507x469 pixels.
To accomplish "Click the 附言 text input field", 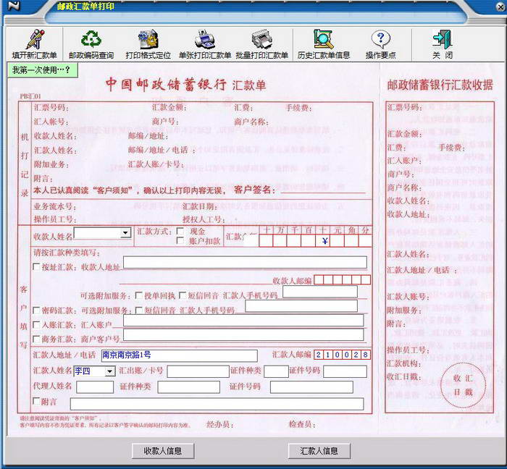I will [x=217, y=404].
